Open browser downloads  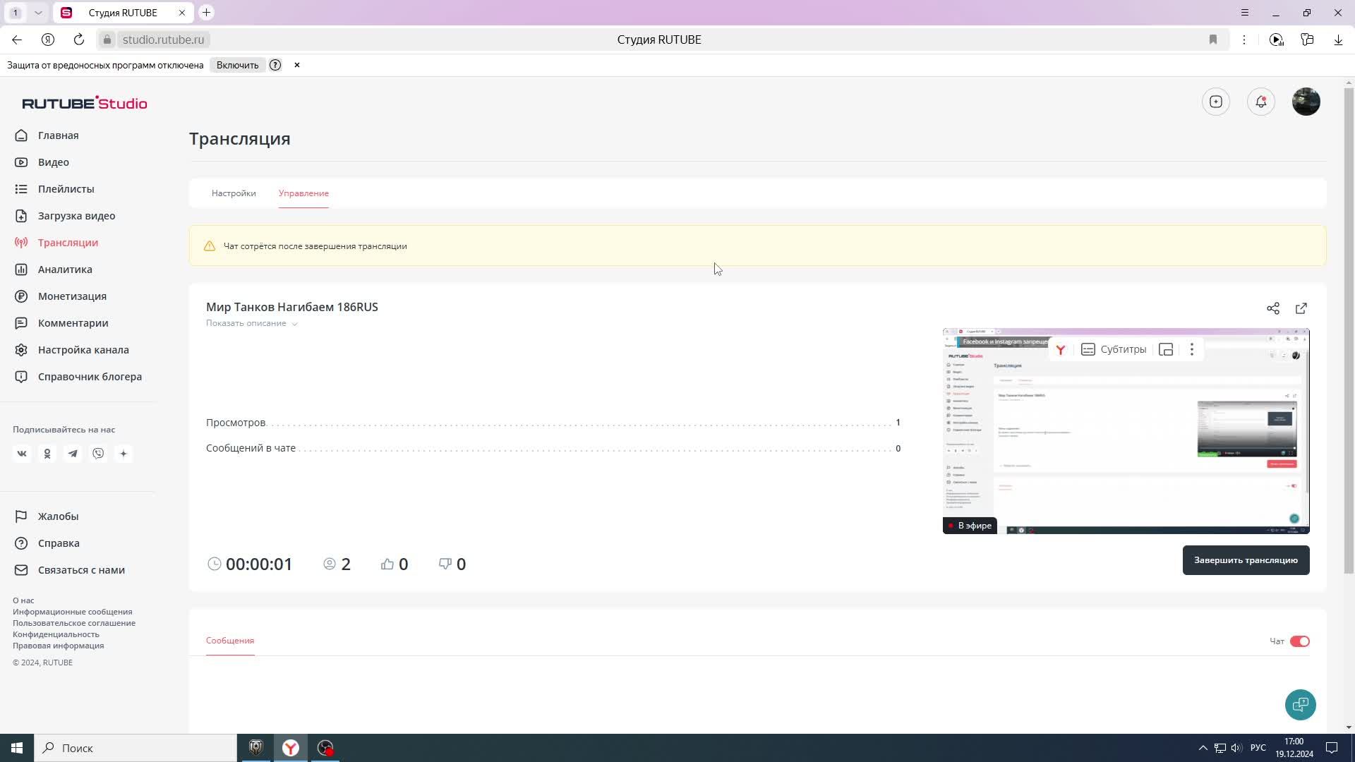point(1338,40)
